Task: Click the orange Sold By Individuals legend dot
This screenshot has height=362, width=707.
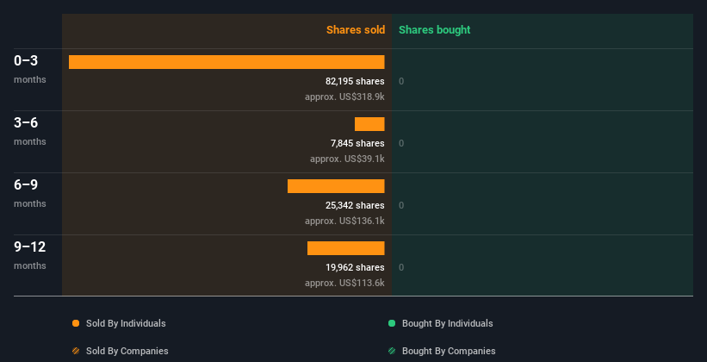Action: pos(76,323)
